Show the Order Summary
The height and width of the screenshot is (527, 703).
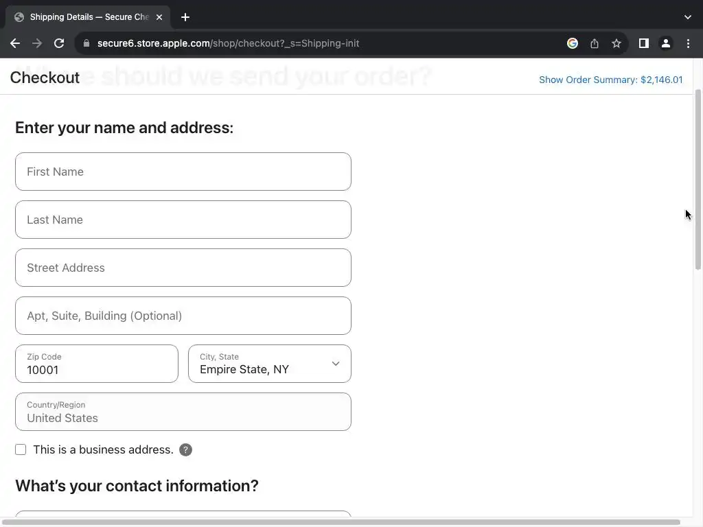pos(610,80)
